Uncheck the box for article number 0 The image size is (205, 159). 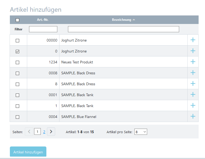(17, 51)
